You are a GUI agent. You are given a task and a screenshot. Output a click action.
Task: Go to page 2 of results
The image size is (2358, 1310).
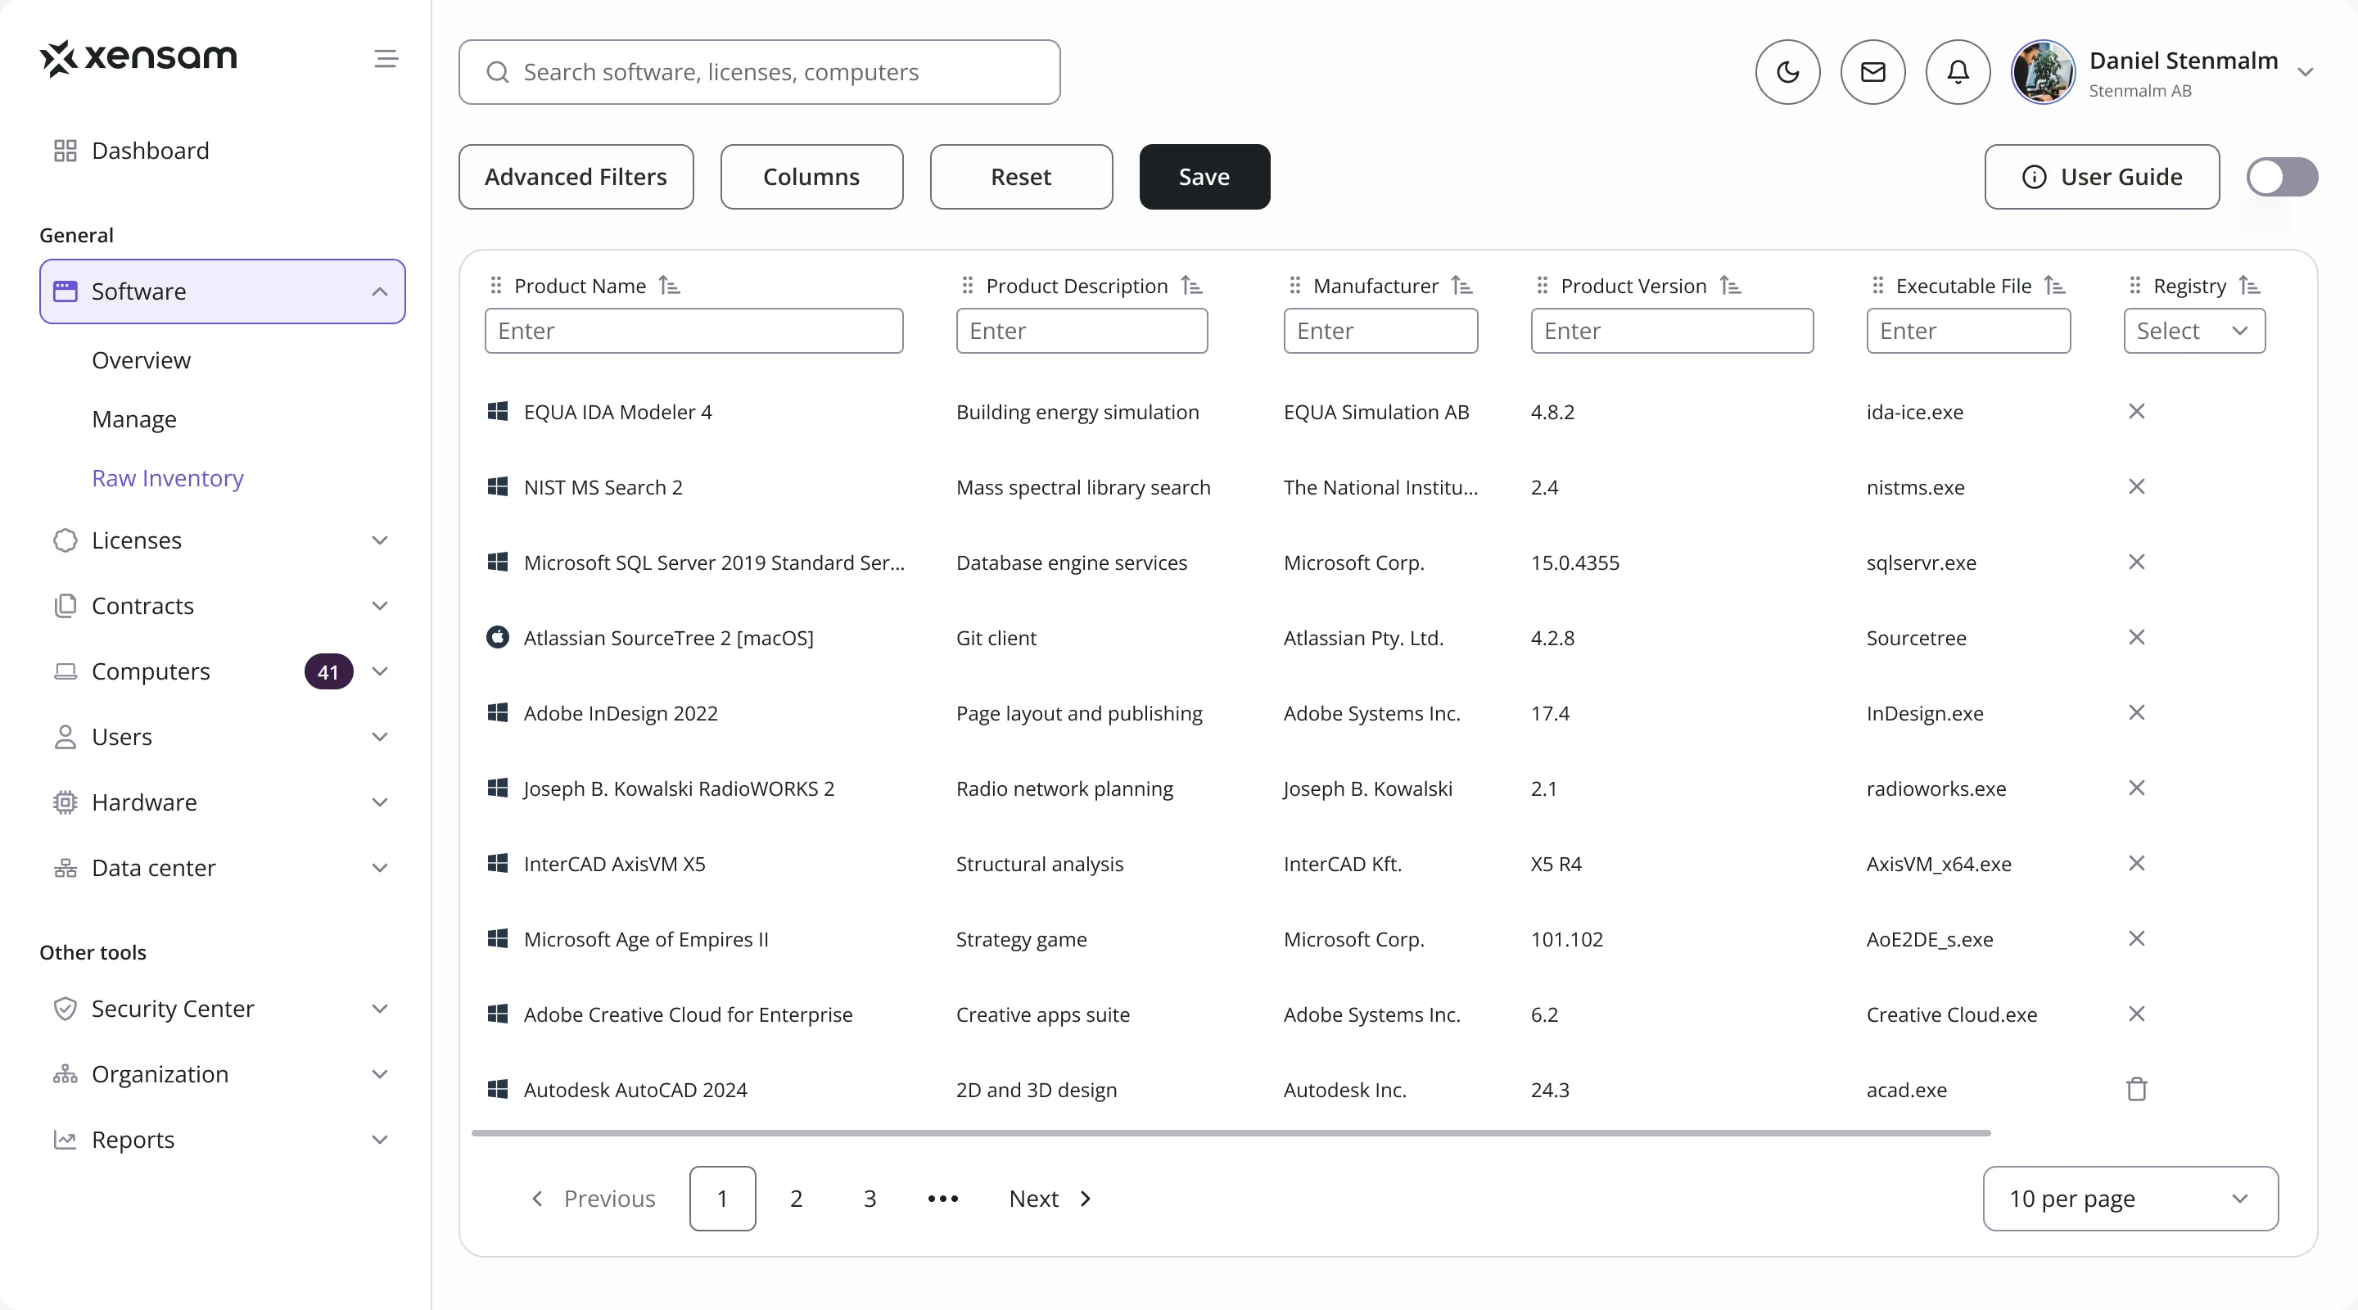pyautogui.click(x=796, y=1197)
